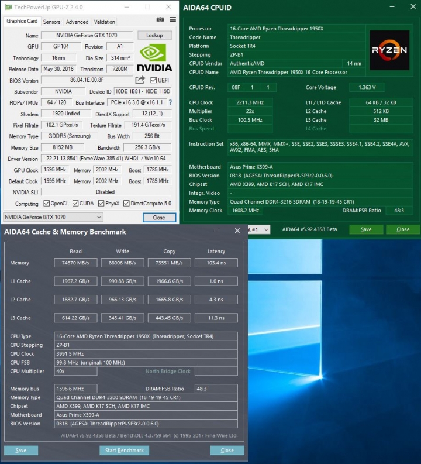Click the CPUID CPU Clock value 2211.3 MHz

pos(250,102)
